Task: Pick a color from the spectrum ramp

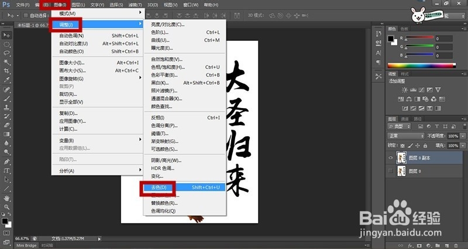Action: coord(421,65)
